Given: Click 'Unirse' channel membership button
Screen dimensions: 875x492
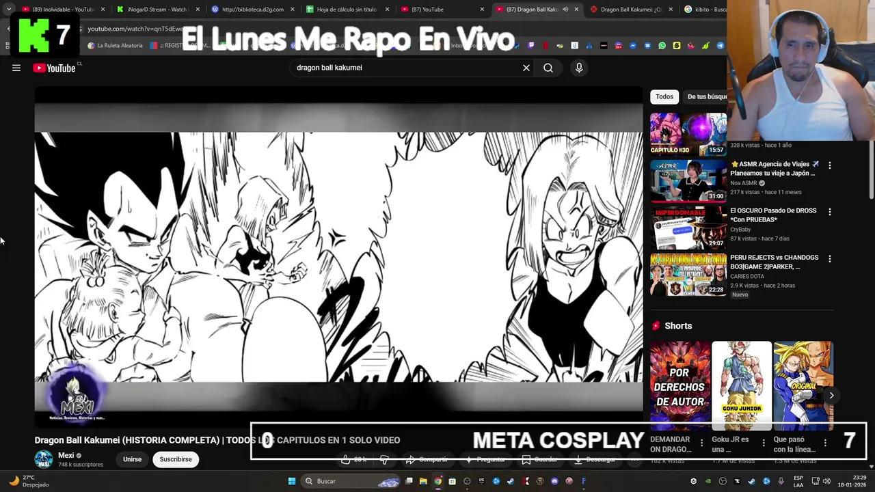Looking at the screenshot, I should 132,459.
